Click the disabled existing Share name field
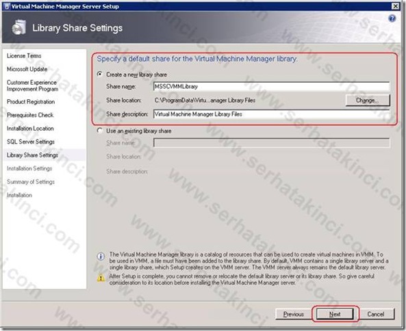 point(271,143)
